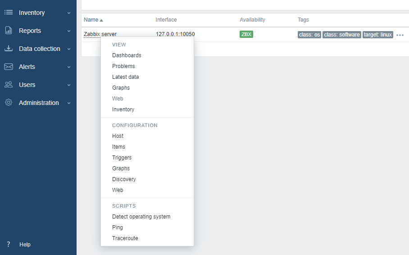Expand the Users sidebar chevron

[x=69, y=85]
